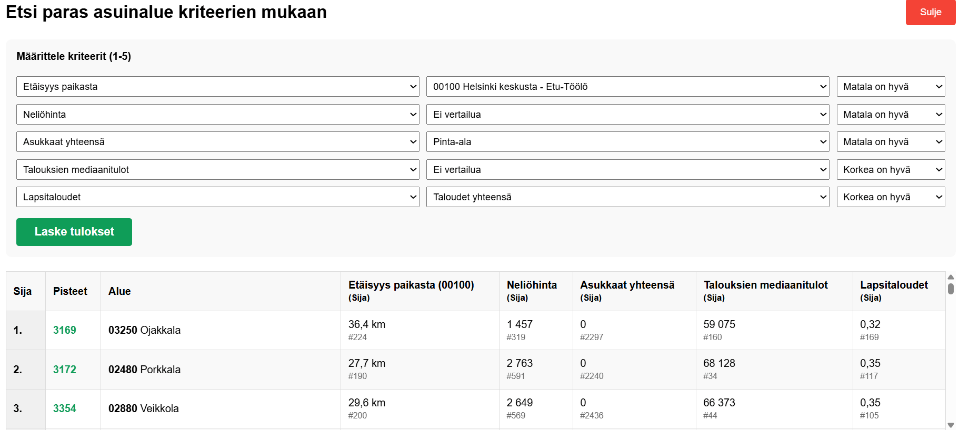This screenshot has width=959, height=430.
Task: Click Ojakkala's square price 1 457
Action: coord(520,324)
